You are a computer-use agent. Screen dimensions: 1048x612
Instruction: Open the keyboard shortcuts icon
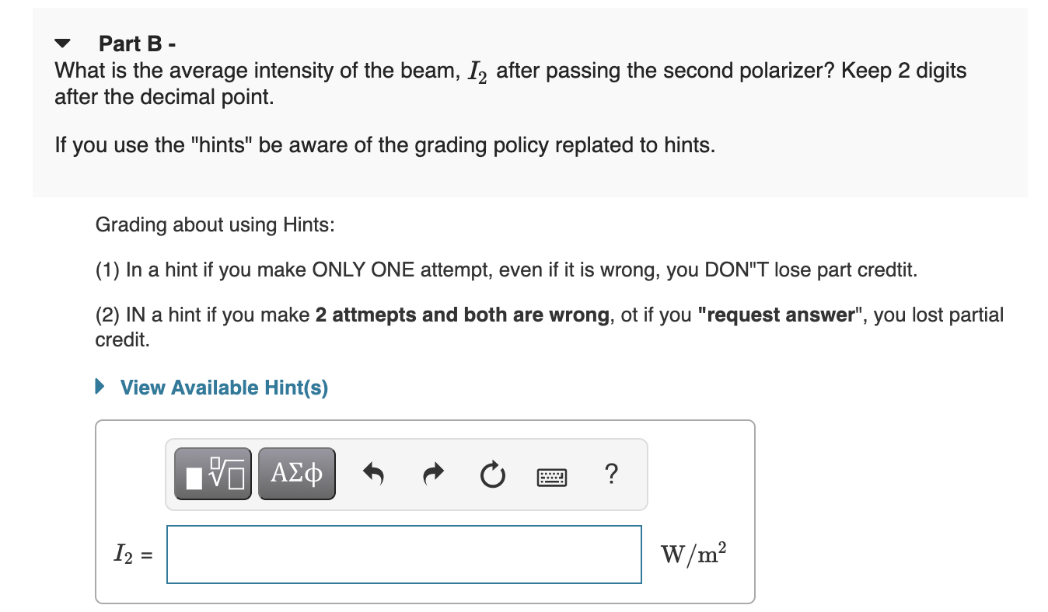coord(552,475)
